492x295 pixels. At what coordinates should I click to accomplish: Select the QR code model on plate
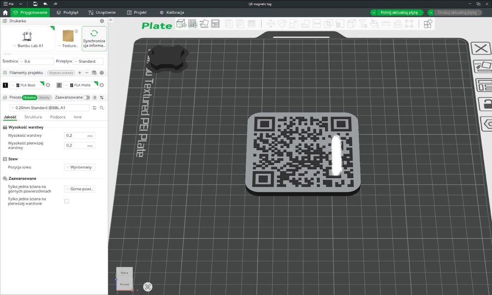(303, 153)
